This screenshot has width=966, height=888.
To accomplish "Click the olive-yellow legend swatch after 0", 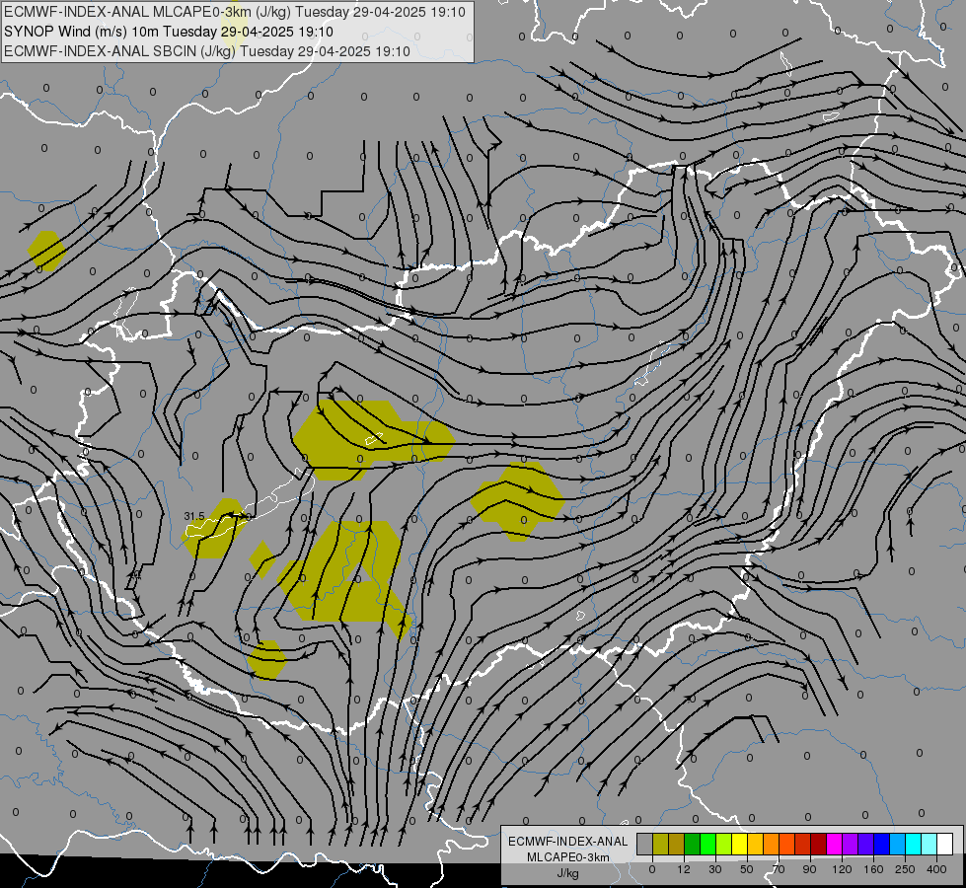I will pyautogui.click(x=660, y=844).
